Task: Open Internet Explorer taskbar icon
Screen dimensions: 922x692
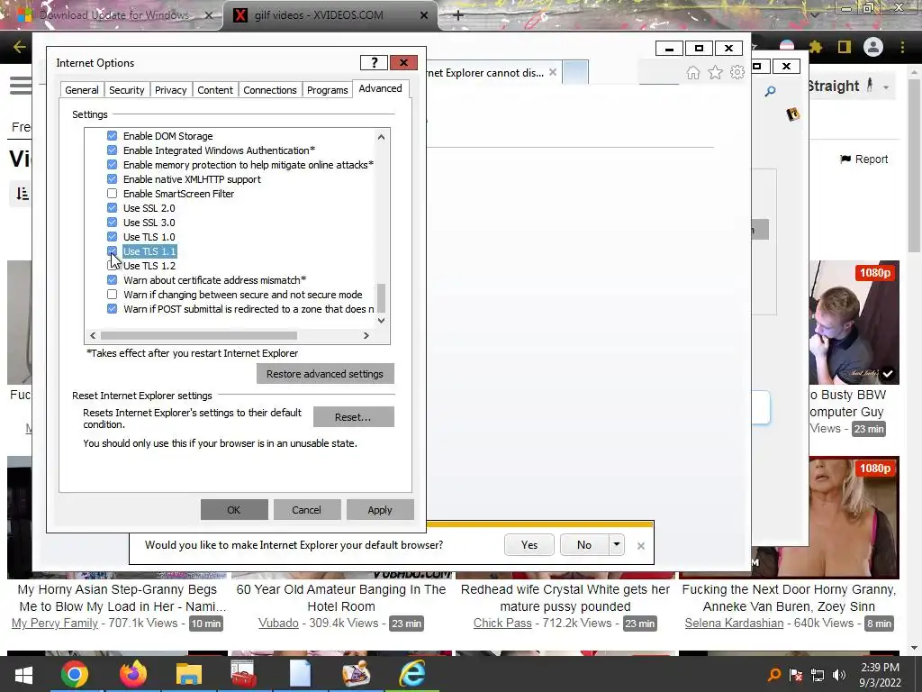Action: (x=412, y=674)
